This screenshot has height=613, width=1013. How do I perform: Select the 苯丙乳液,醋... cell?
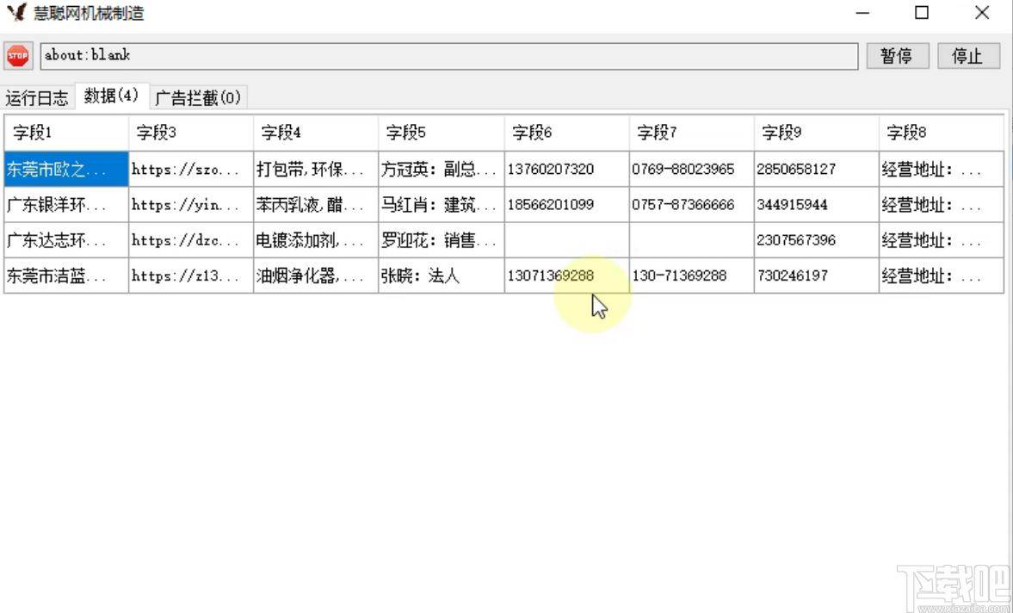click(316, 205)
